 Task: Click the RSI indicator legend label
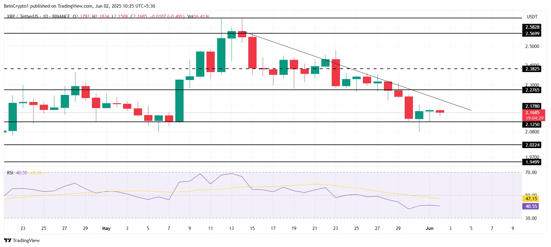(10, 173)
